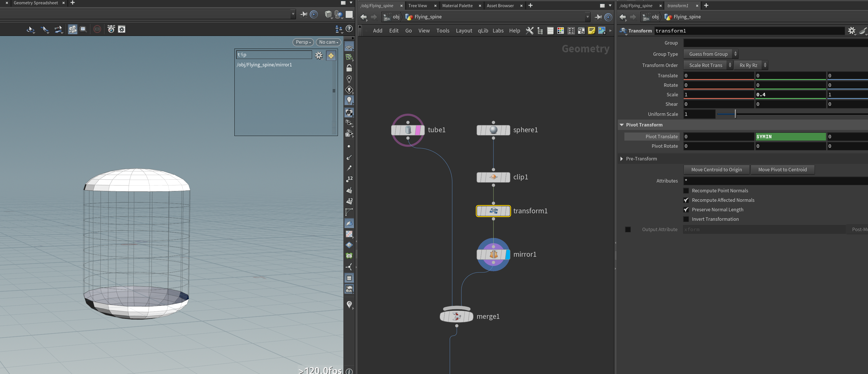This screenshot has width=868, height=374.
Task: Click the merge1 node icon
Action: click(456, 316)
